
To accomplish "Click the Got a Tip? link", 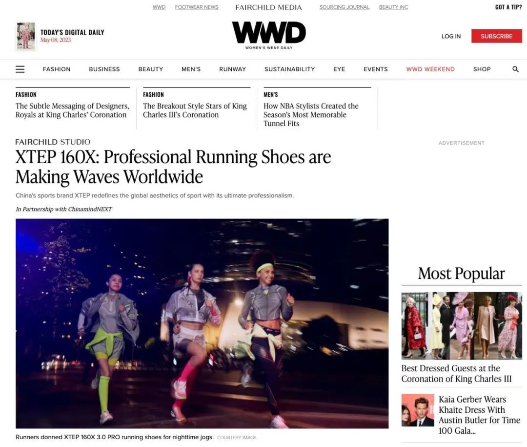I will tap(508, 7).
